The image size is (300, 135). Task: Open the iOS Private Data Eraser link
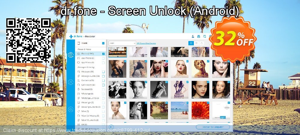point(146,43)
